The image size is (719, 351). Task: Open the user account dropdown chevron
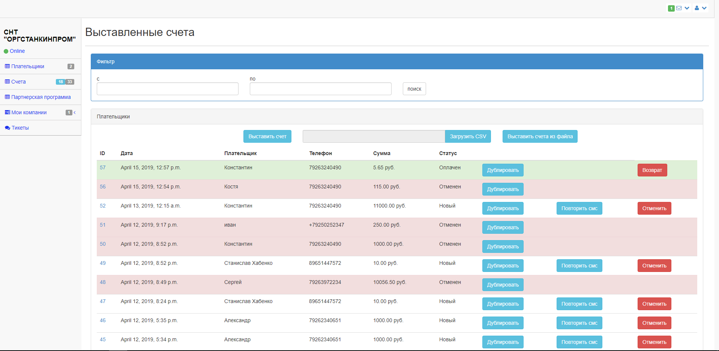[x=704, y=8]
